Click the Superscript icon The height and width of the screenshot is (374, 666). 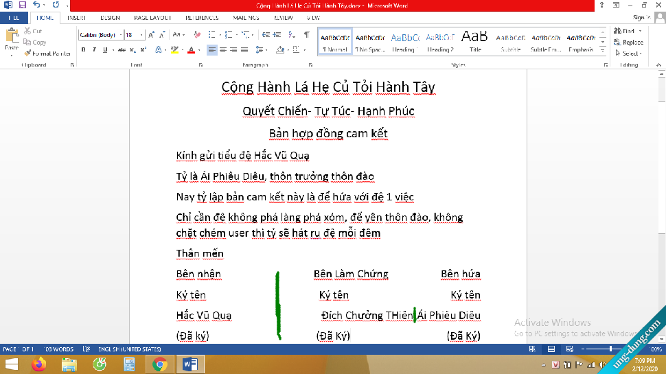tap(143, 49)
